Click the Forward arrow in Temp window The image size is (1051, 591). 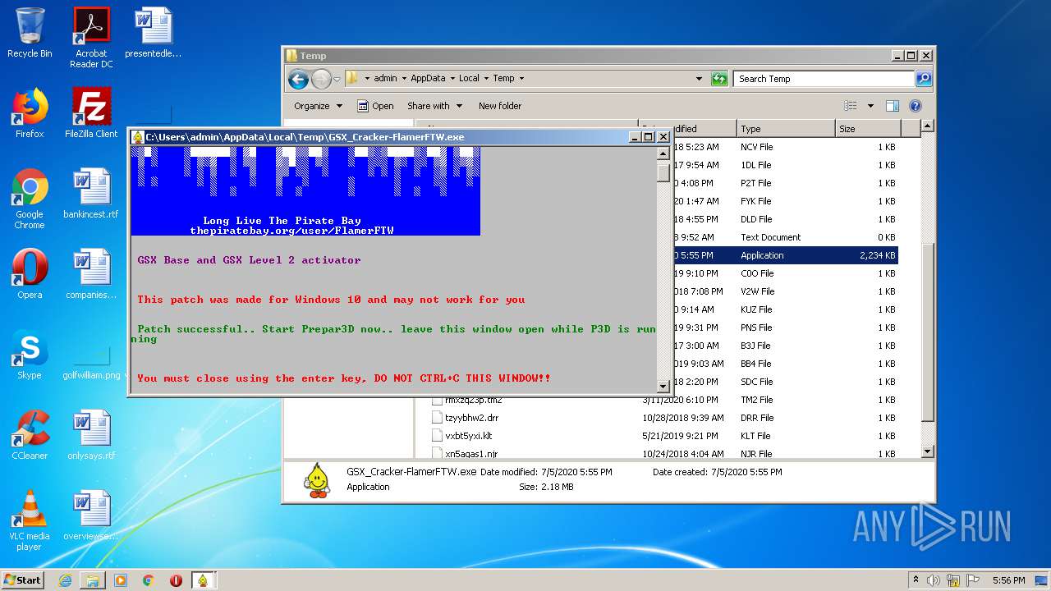coord(321,79)
